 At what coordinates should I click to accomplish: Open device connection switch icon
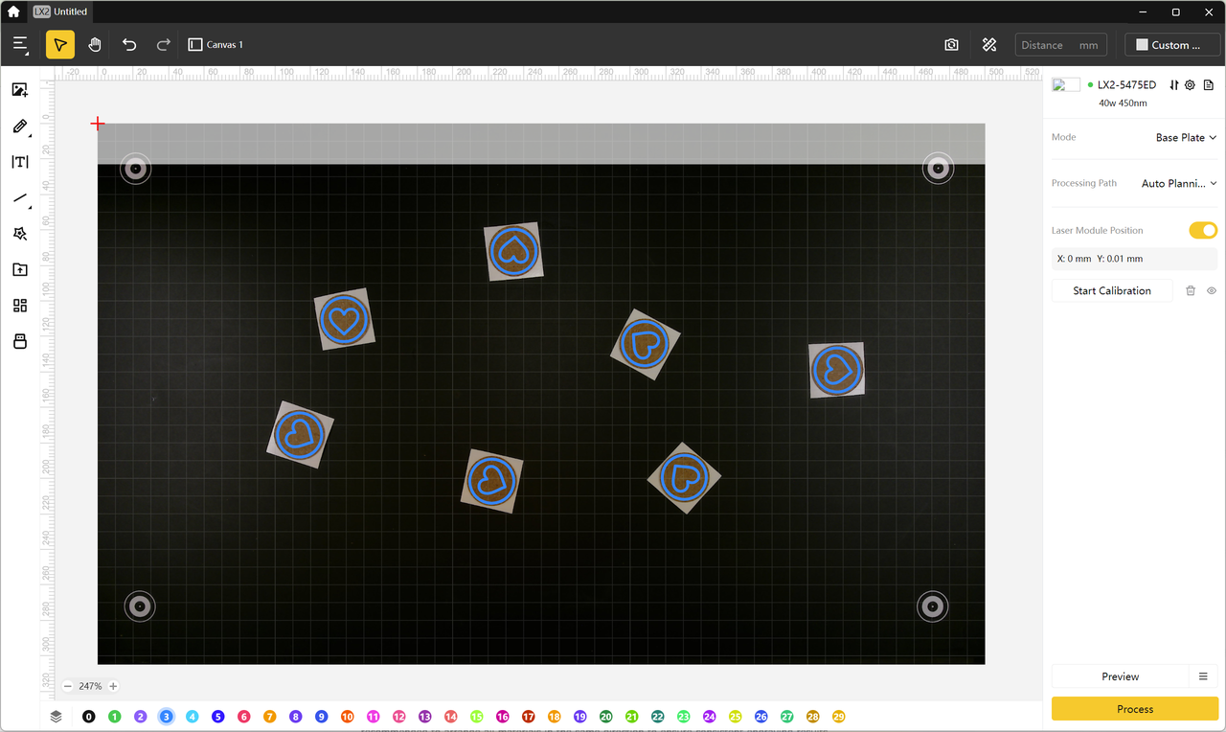click(x=1174, y=85)
